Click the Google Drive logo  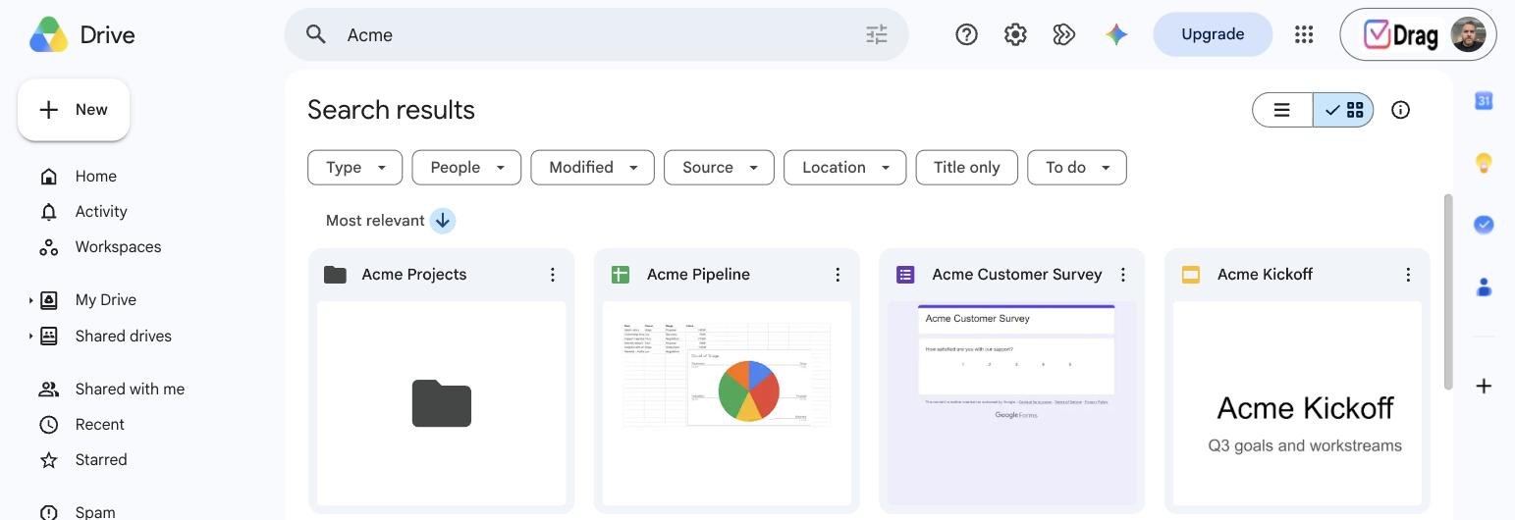tap(49, 35)
